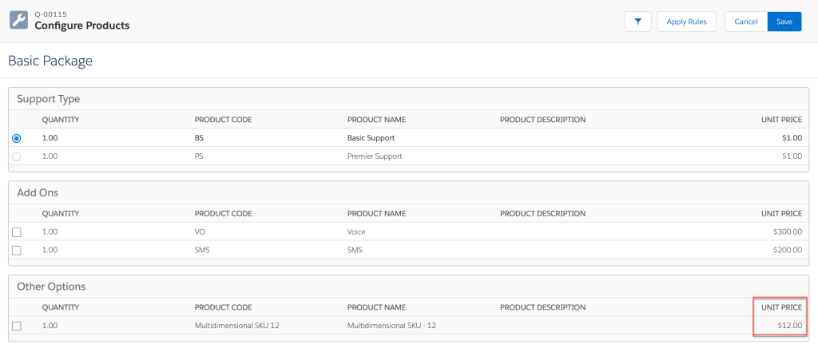818x348 pixels.
Task: Click the Basic Support quantity field
Action: 50,138
